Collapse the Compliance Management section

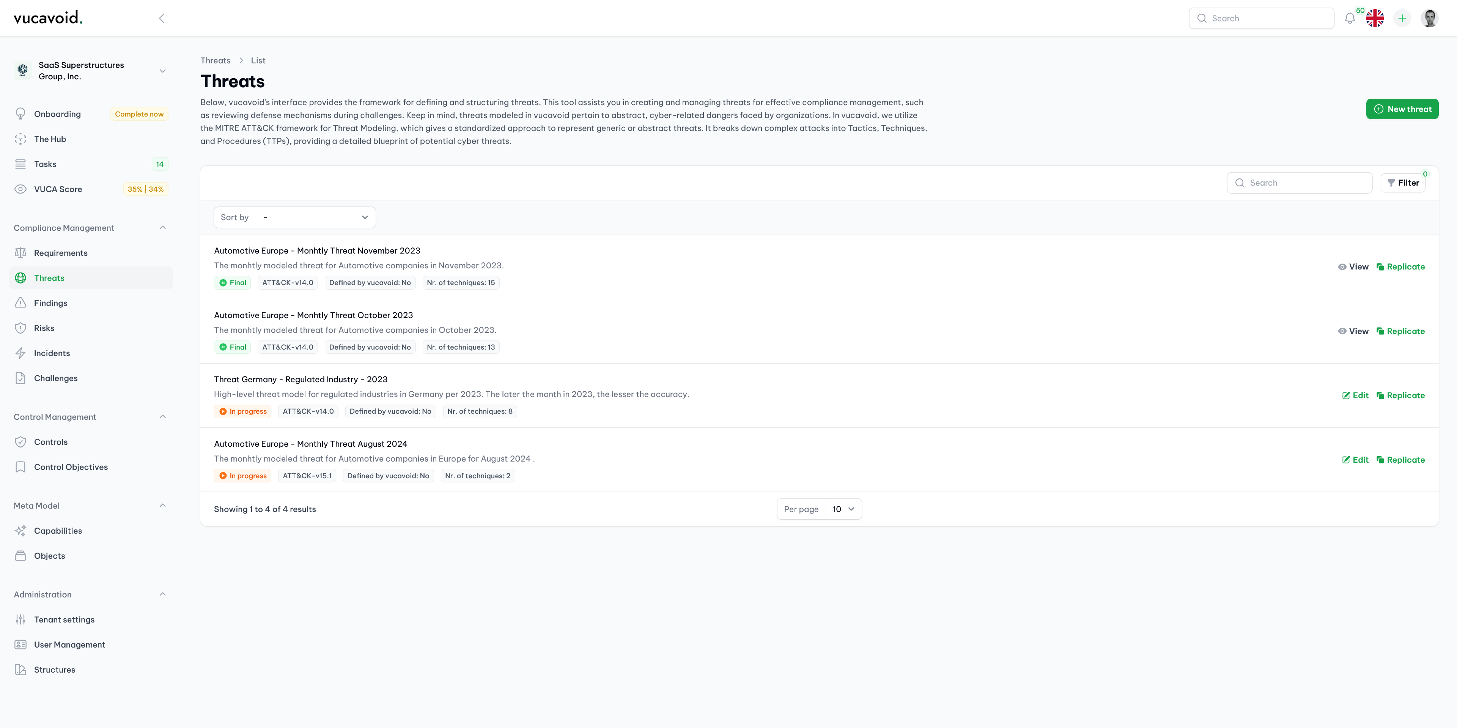(x=163, y=227)
